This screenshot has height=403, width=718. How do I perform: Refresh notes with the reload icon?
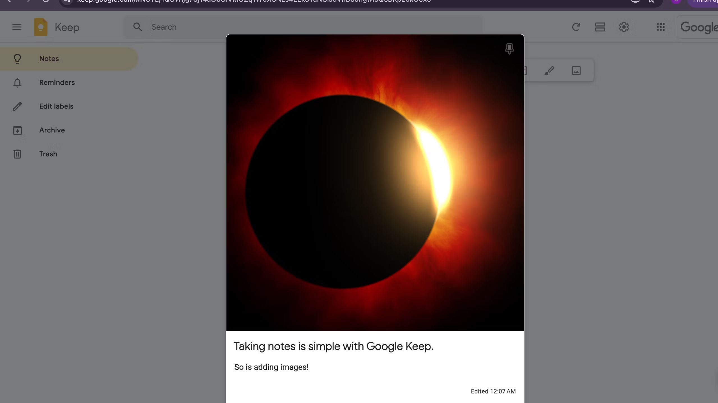[x=576, y=27]
